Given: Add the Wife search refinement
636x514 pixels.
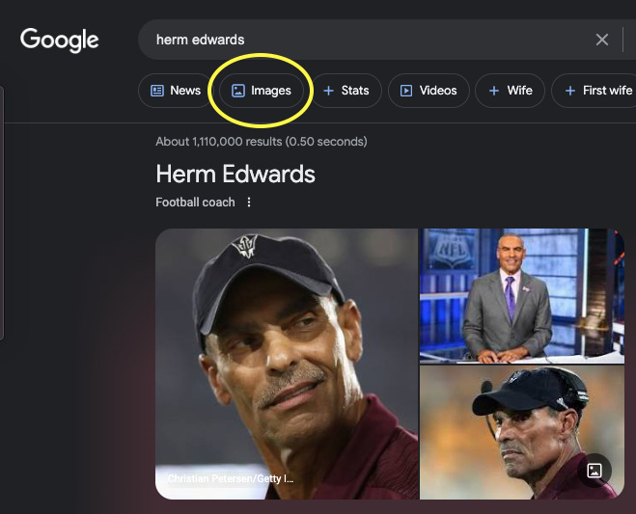Looking at the screenshot, I should [x=511, y=91].
